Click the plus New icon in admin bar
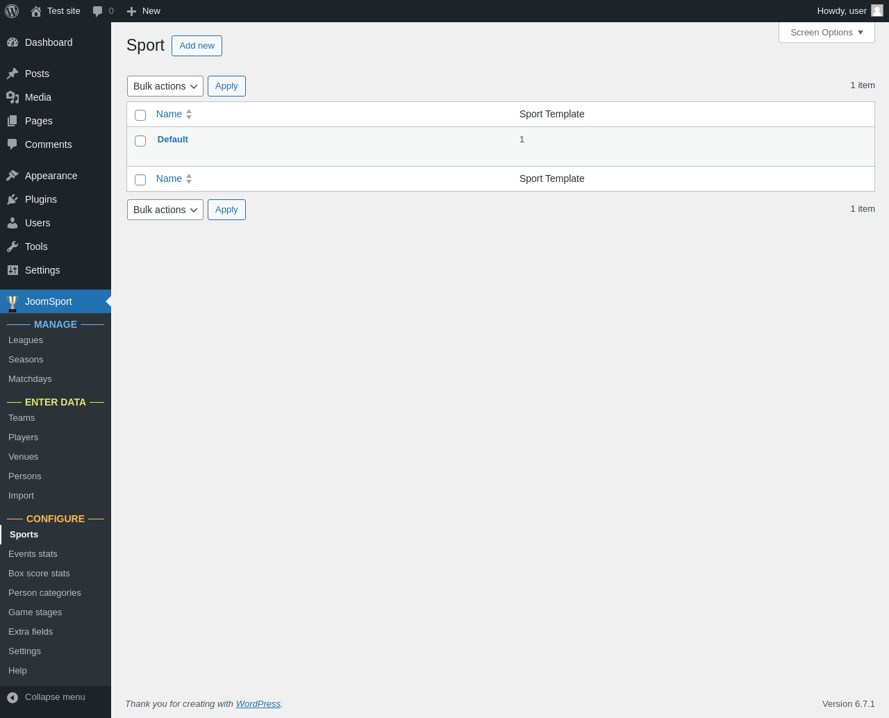889x718 pixels. coord(131,11)
